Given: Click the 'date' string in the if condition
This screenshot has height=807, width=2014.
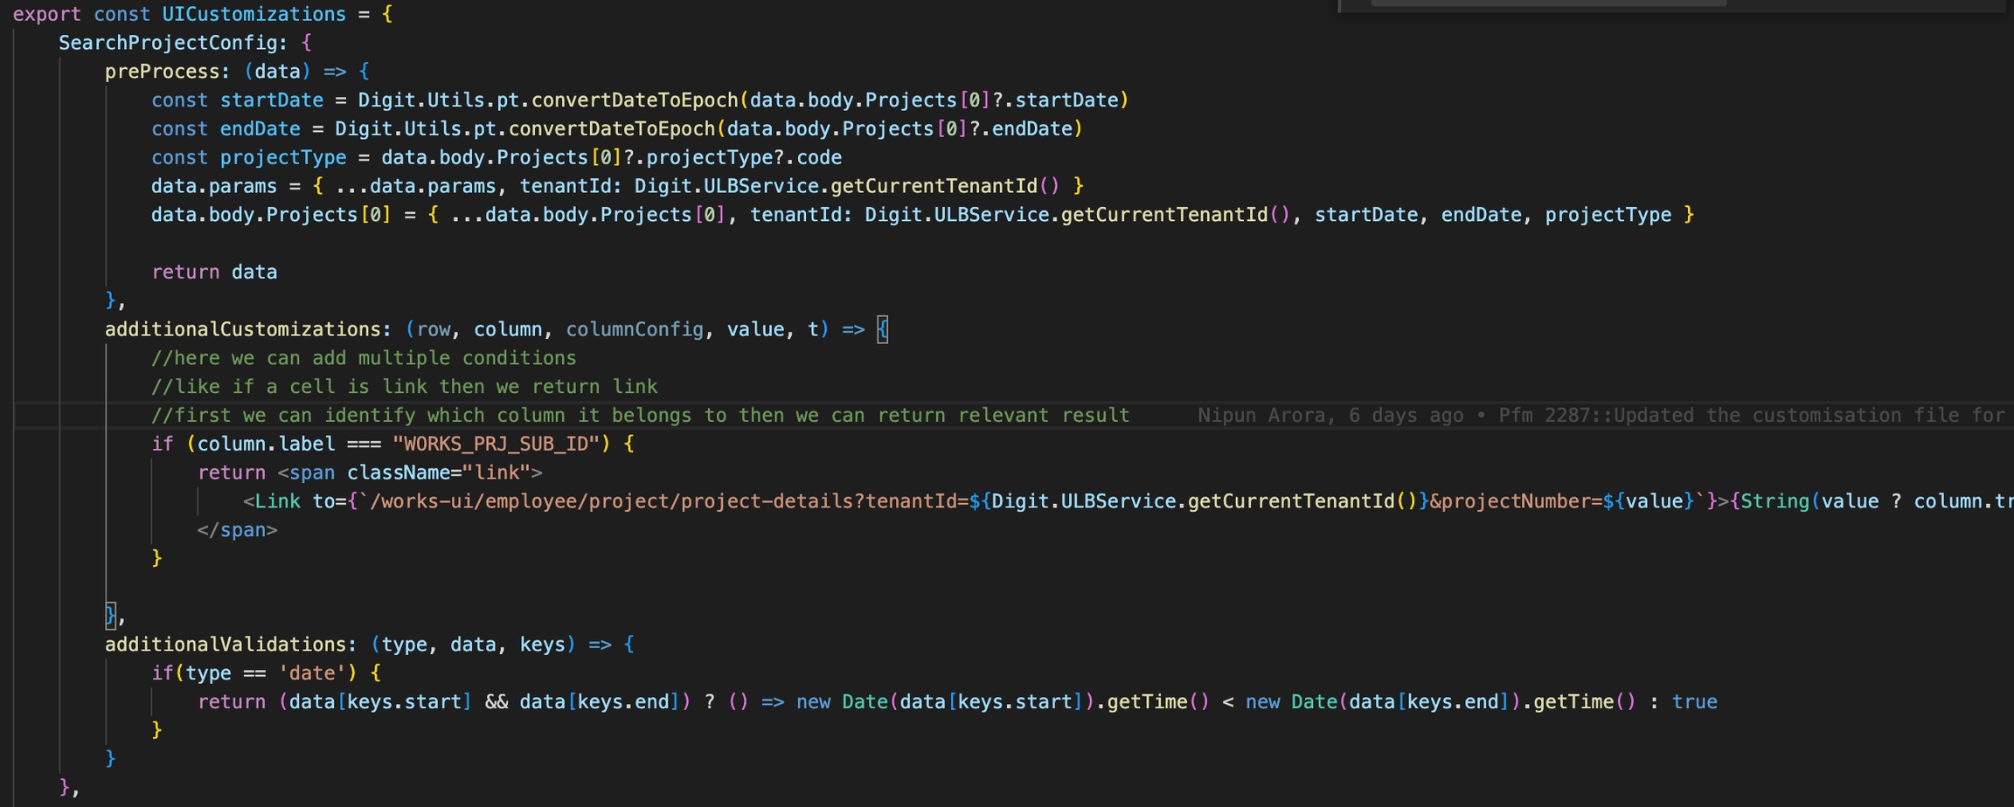Looking at the screenshot, I should (312, 673).
